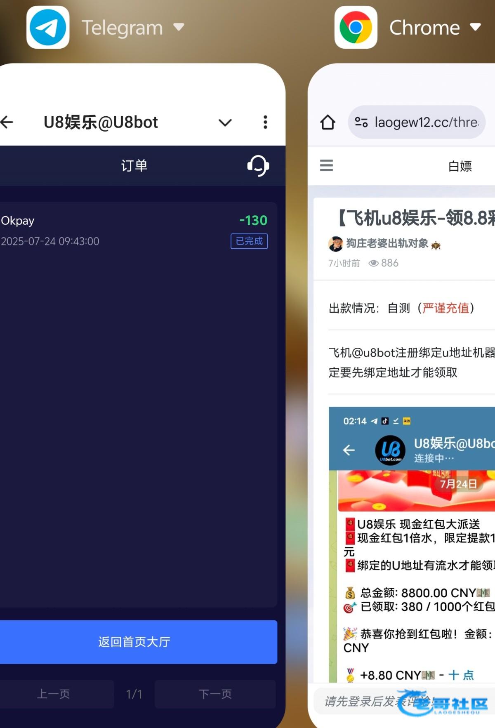Tap the Chrome app icon
The width and height of the screenshot is (495, 728).
(x=356, y=27)
